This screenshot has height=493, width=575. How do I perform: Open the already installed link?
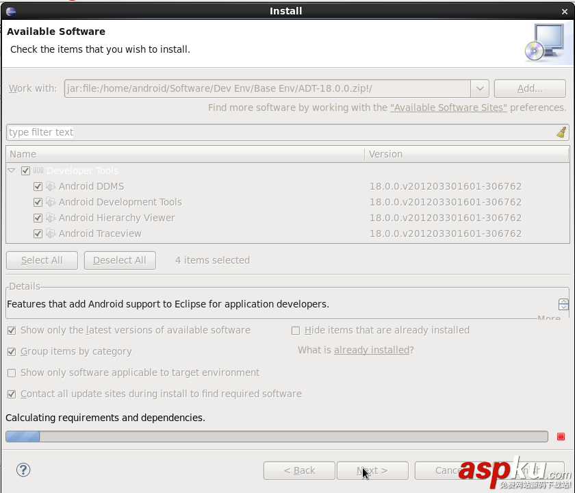(x=372, y=350)
